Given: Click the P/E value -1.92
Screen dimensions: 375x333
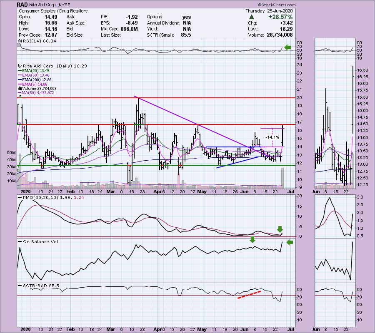Looking at the screenshot, I should point(132,17).
